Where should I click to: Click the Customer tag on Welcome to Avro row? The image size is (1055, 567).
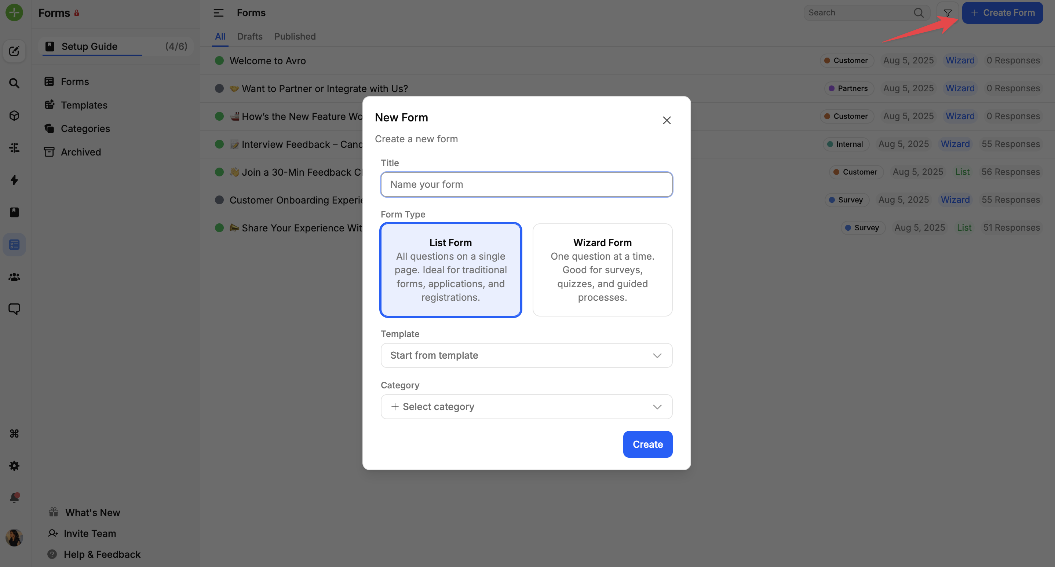846,61
